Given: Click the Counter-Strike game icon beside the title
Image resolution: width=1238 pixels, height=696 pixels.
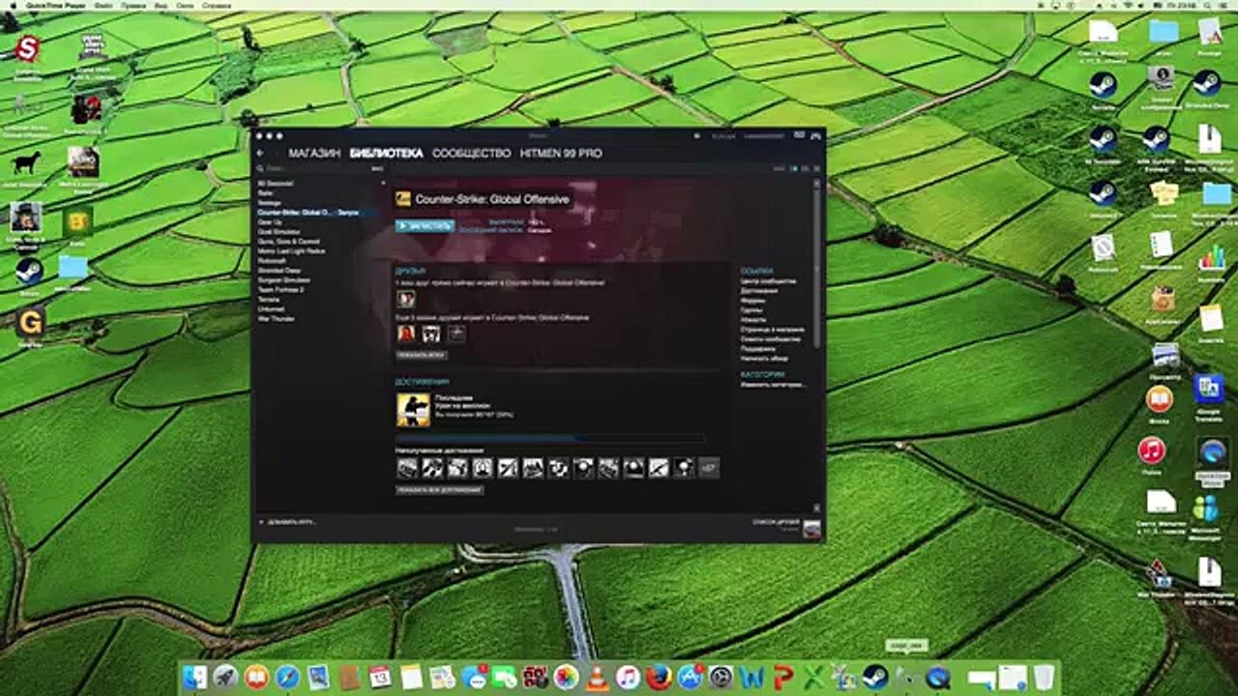Looking at the screenshot, I should pyautogui.click(x=402, y=199).
